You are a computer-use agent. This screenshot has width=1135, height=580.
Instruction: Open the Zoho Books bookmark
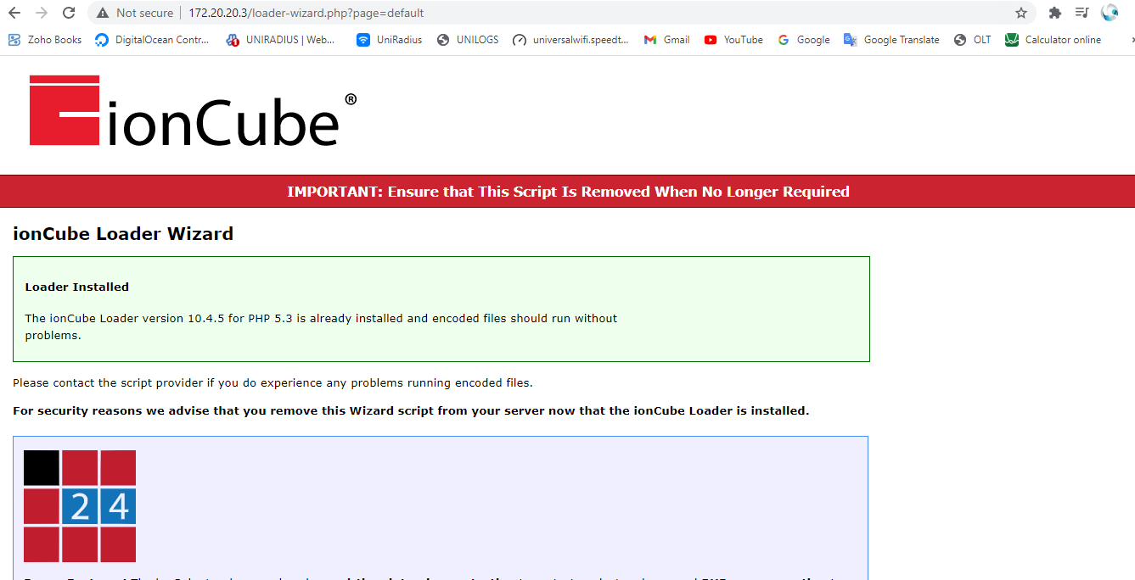click(x=44, y=40)
